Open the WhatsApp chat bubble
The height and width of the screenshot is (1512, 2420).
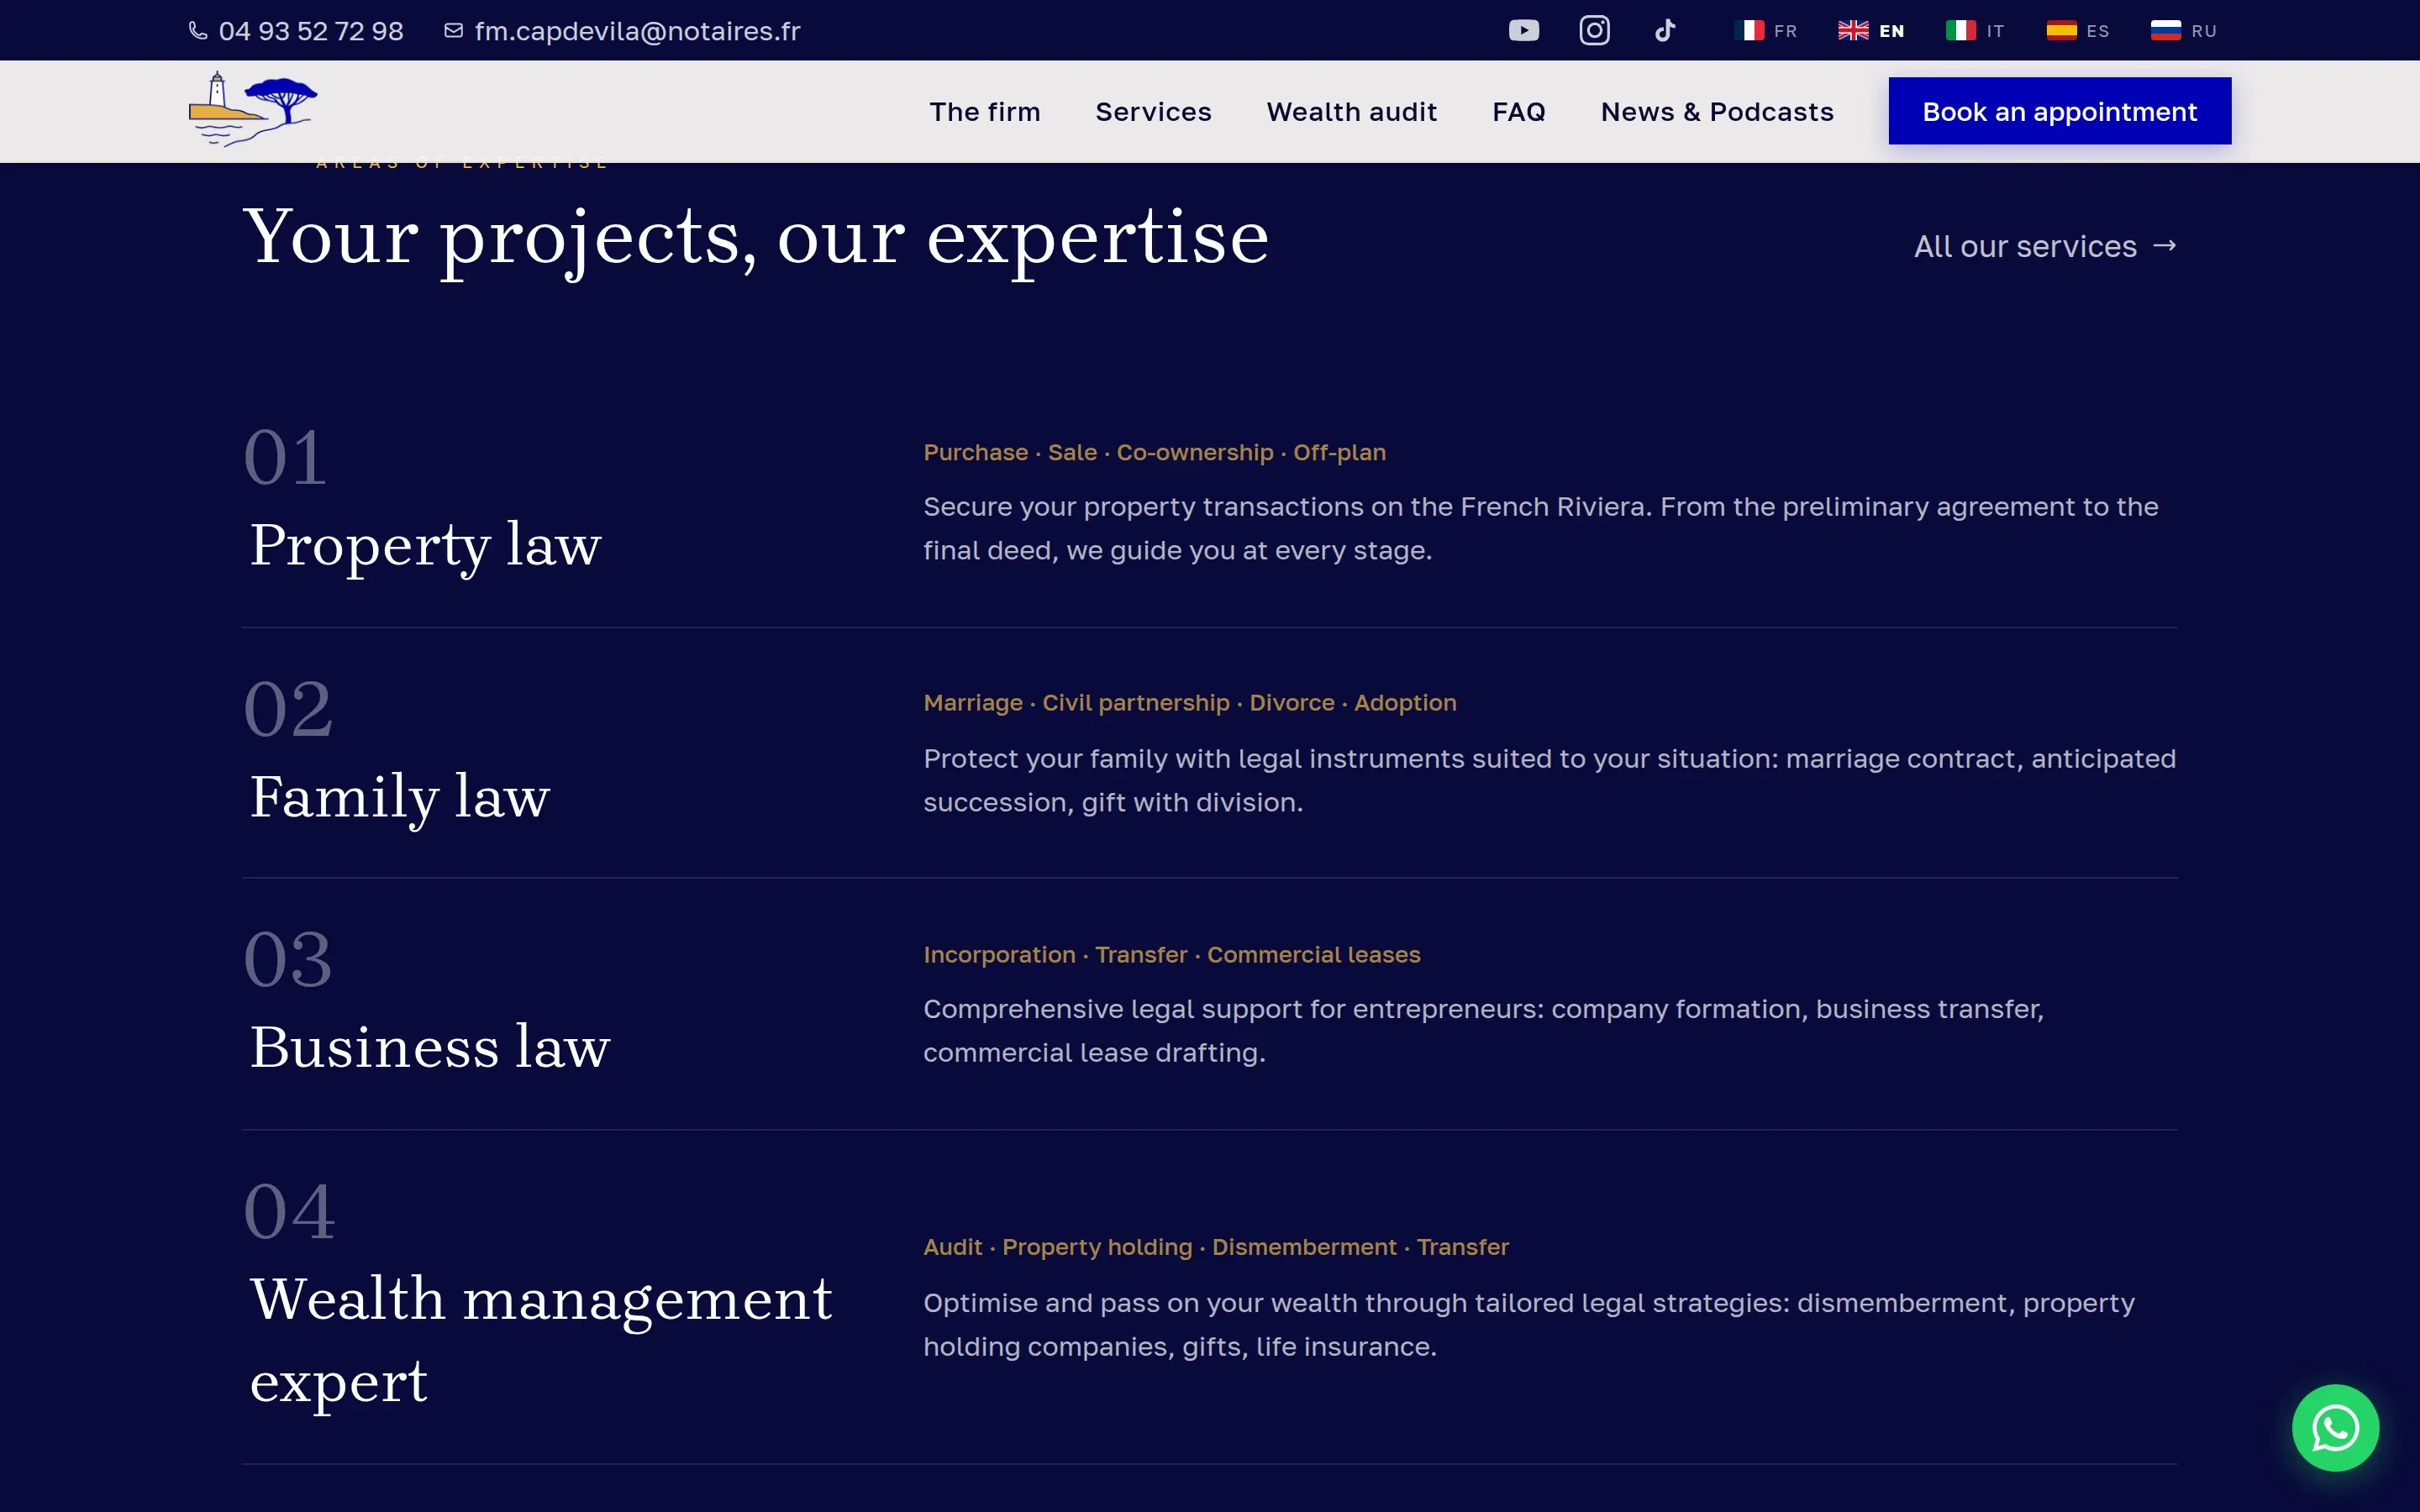click(2335, 1427)
